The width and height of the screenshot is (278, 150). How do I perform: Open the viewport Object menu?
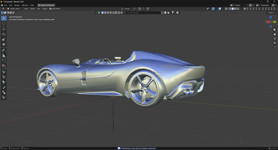pos(45,9)
